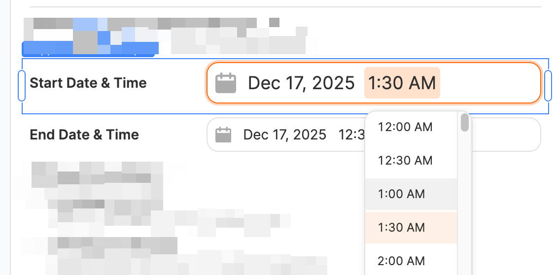
Task: Click the blue highlighted text above Start row
Action: [x=89, y=48]
